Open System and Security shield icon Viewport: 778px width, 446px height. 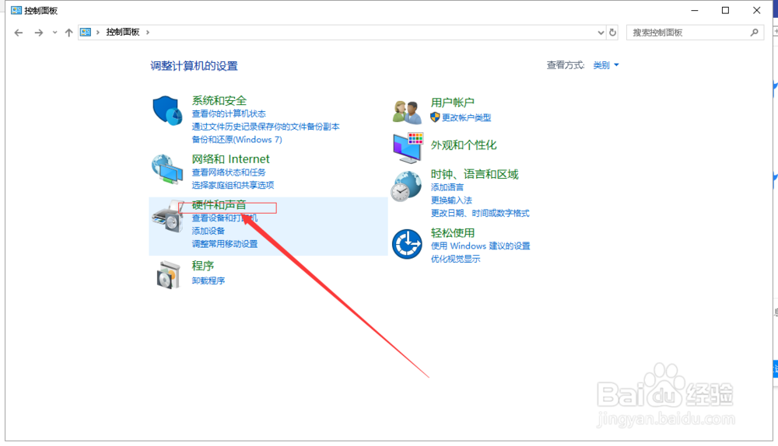167,110
